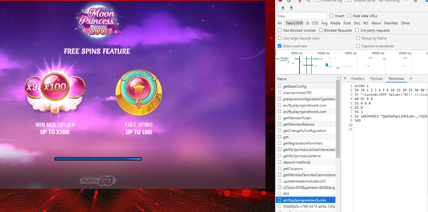Filter requests by Wasm type

tap(376, 23)
